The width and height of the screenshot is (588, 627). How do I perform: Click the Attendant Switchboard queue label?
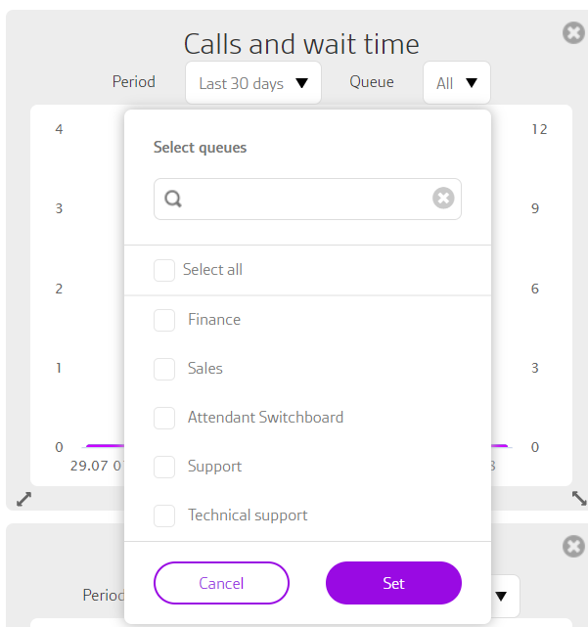[265, 417]
